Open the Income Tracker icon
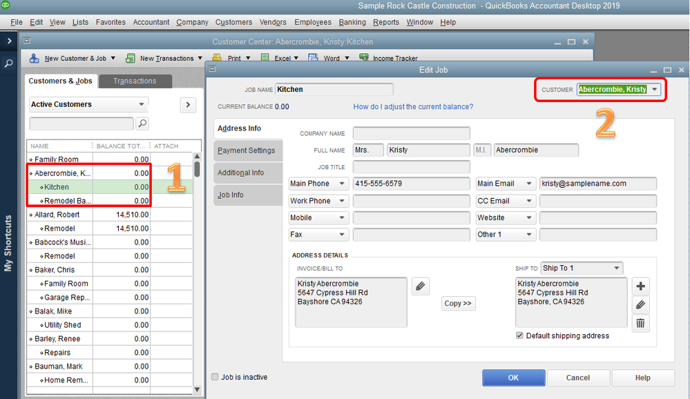The width and height of the screenshot is (690, 399). pyautogui.click(x=364, y=57)
